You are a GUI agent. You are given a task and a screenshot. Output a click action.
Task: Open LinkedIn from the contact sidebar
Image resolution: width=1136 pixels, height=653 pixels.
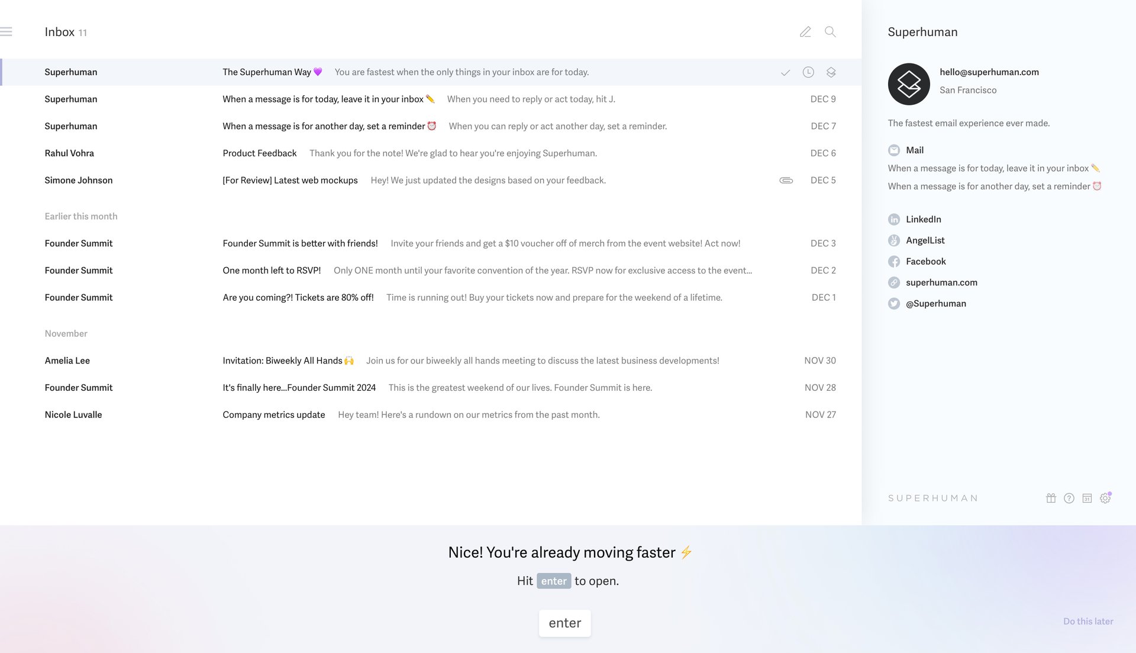(x=923, y=219)
